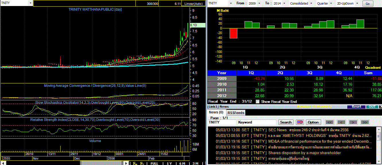Select the 2010 year row header
The width and height of the screenshot is (382, 165).
[x=222, y=84]
